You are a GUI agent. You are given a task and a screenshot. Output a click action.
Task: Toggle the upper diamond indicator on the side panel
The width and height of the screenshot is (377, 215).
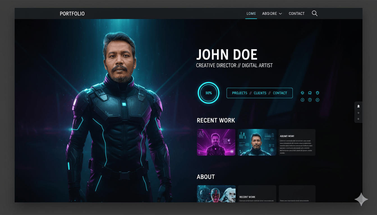pos(358,113)
